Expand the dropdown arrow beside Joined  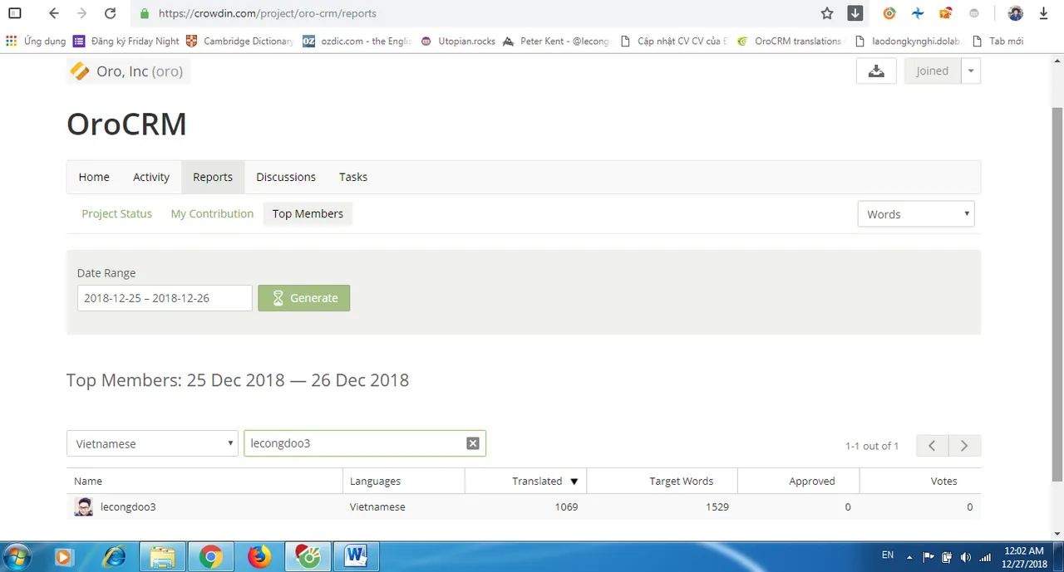point(971,71)
